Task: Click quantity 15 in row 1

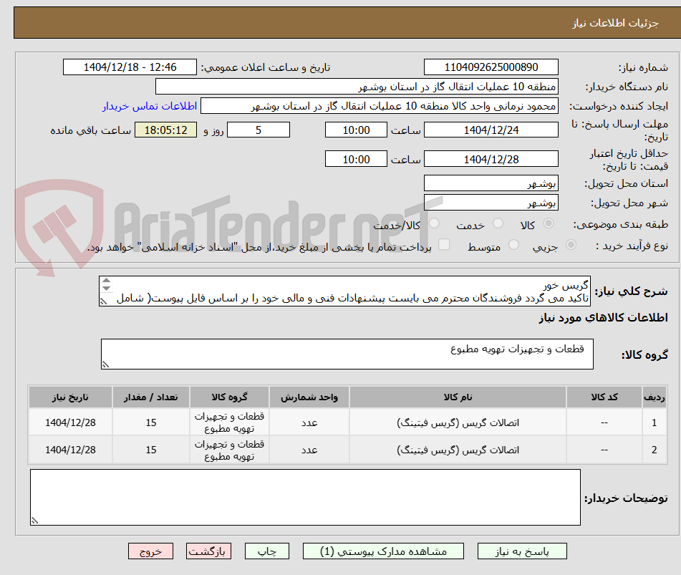Action: (x=150, y=422)
